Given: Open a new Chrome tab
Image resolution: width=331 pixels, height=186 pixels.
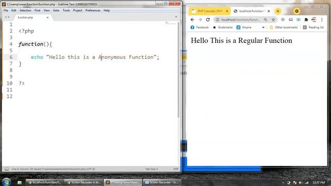Looking at the screenshot, I should 278,11.
